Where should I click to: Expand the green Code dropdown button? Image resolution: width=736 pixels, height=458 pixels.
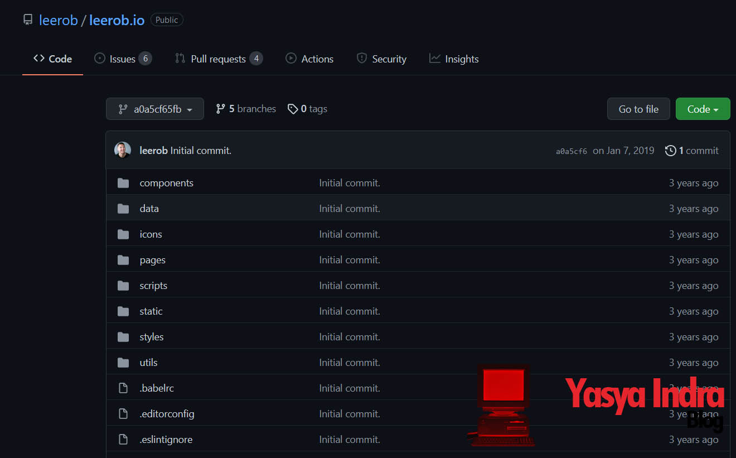[x=703, y=109]
